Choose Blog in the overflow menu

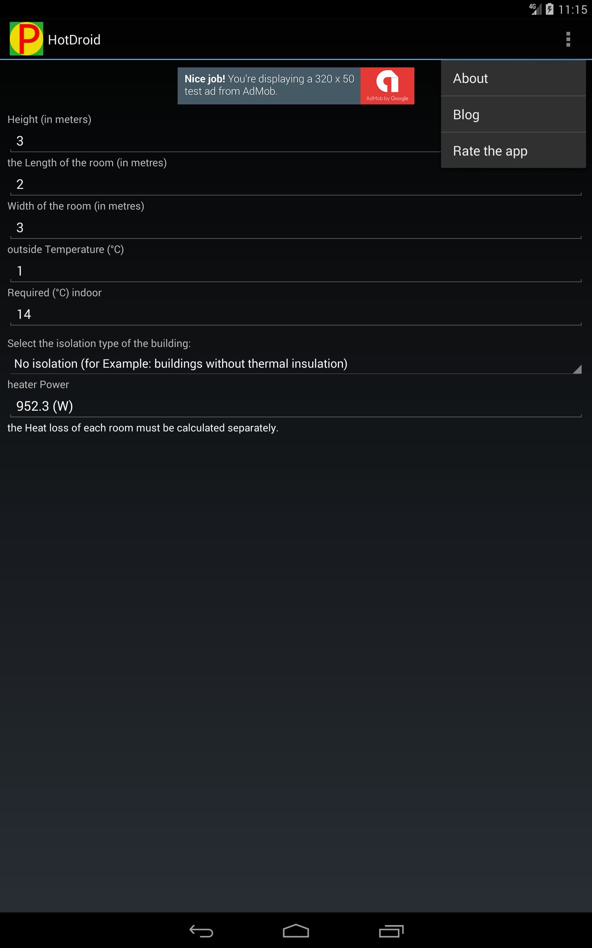(x=513, y=114)
